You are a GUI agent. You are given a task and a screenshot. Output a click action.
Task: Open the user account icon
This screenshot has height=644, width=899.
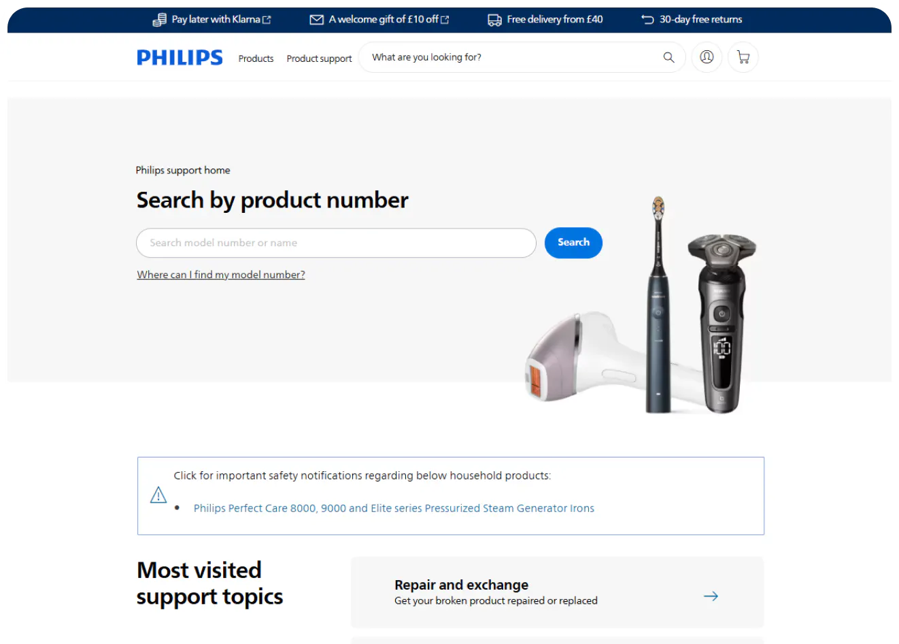tap(707, 57)
